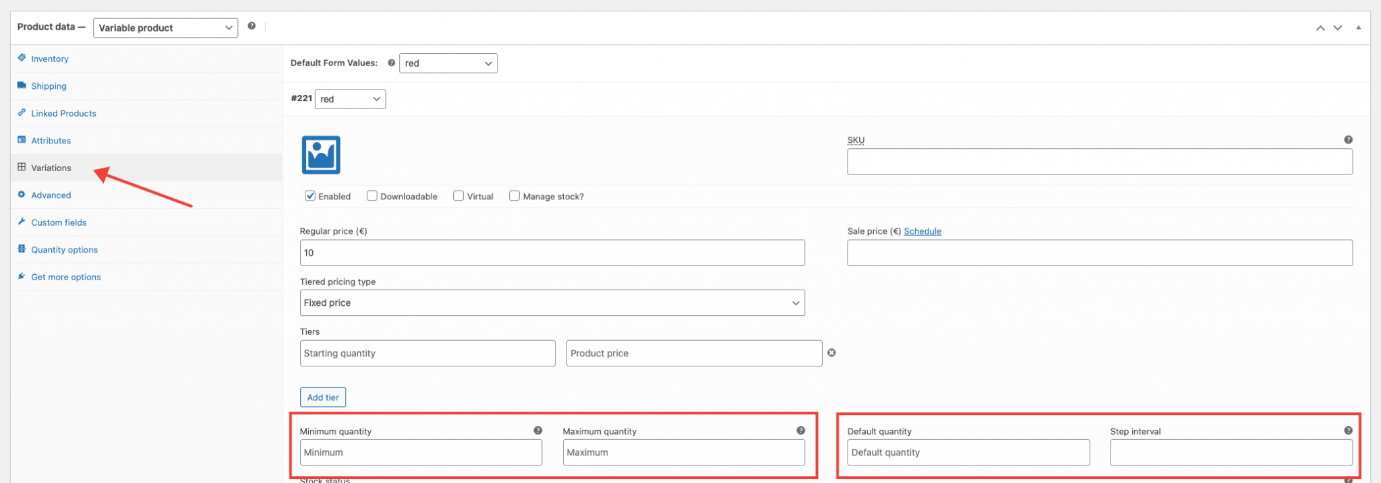Tick the Manage stock? checkbox
1381x483 pixels.
point(515,196)
